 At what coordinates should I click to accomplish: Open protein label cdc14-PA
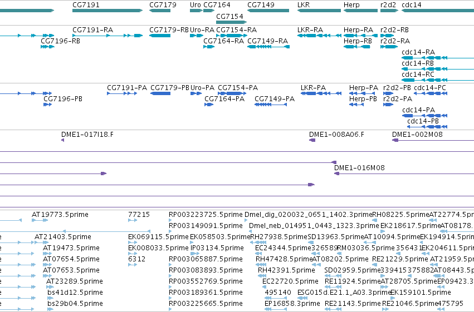tap(419, 110)
